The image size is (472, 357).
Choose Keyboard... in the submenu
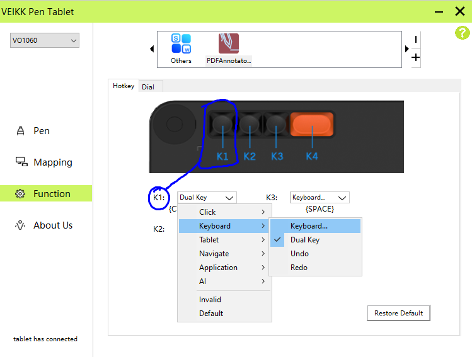click(x=315, y=226)
